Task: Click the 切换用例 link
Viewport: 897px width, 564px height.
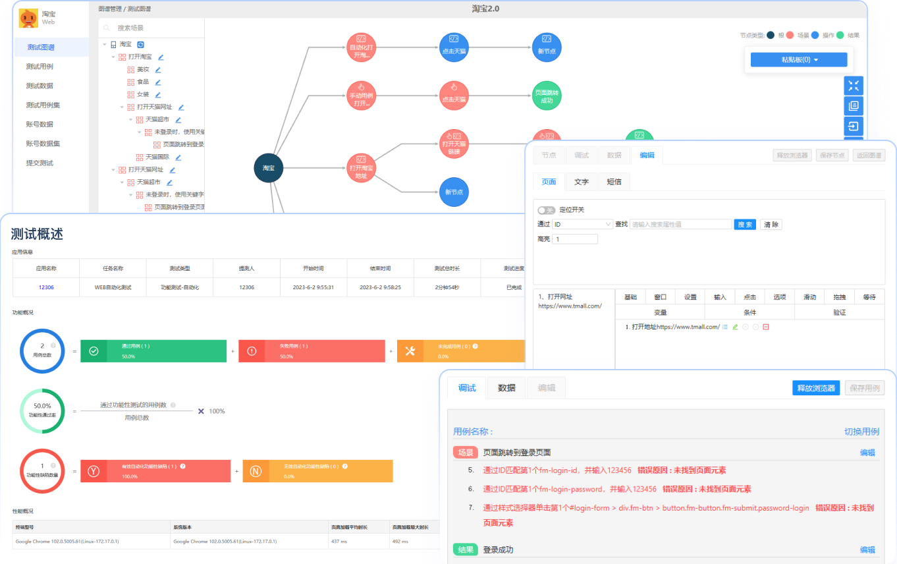Action: (x=861, y=432)
